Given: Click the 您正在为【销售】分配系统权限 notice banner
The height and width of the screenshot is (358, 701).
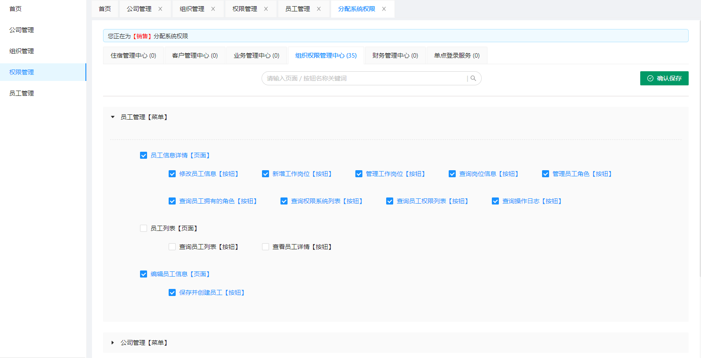Looking at the screenshot, I should 396,36.
